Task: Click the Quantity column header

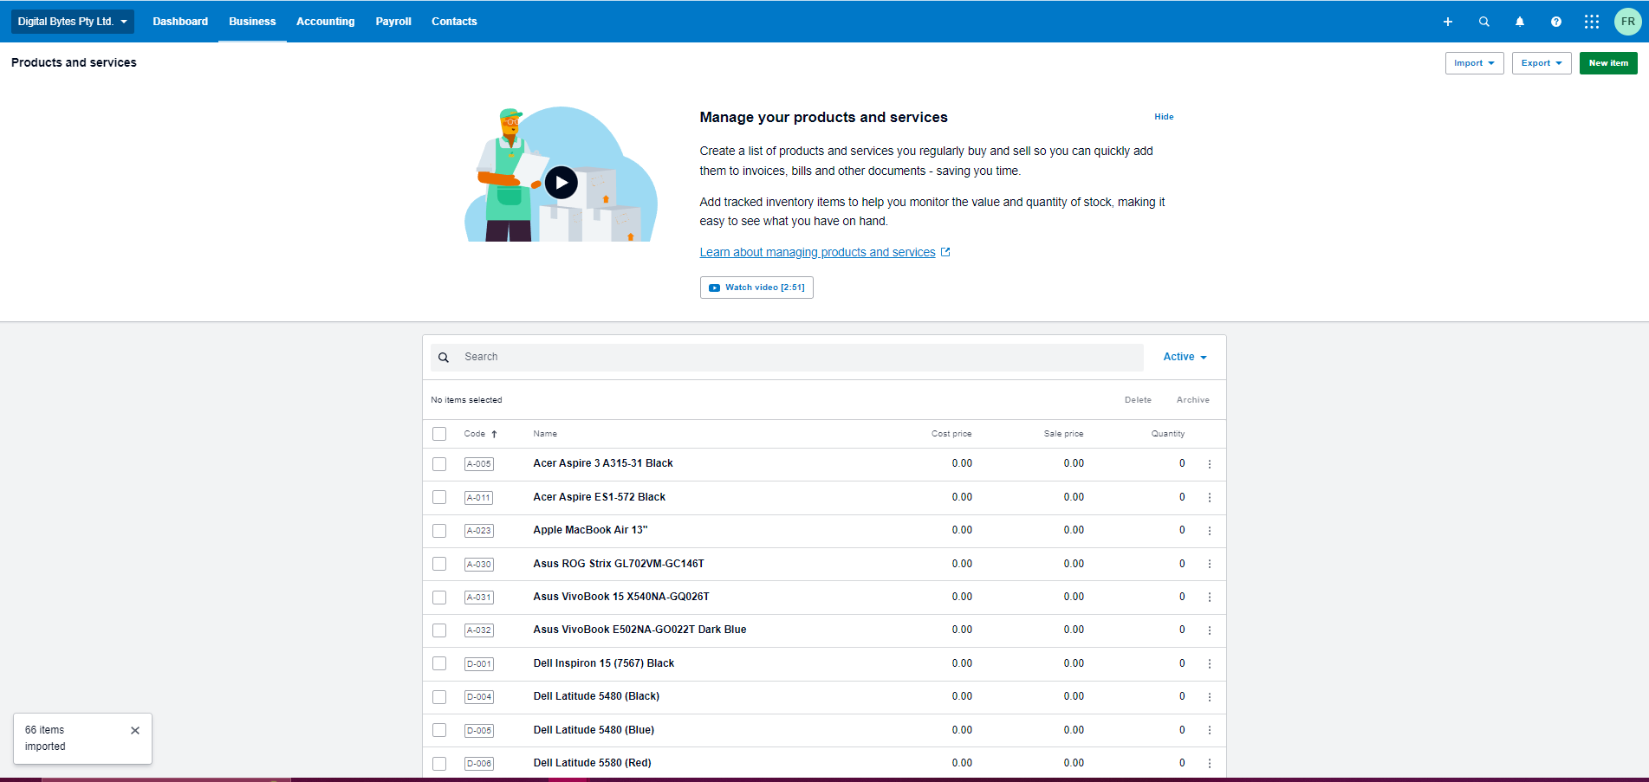Action: pyautogui.click(x=1168, y=434)
